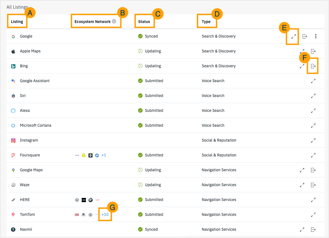Click the Type column header
This screenshot has height=238, width=329.
coord(206,22)
